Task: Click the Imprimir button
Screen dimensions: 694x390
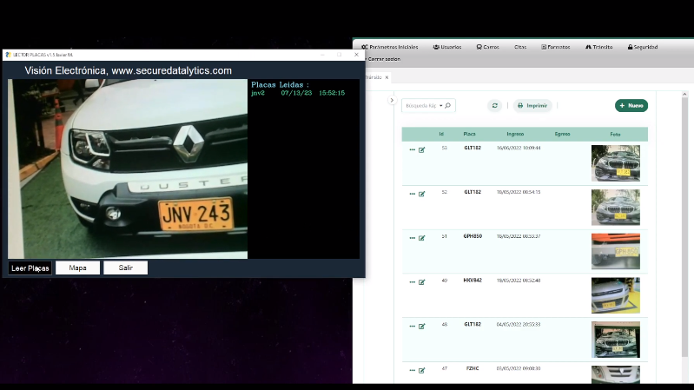Action: [532, 106]
